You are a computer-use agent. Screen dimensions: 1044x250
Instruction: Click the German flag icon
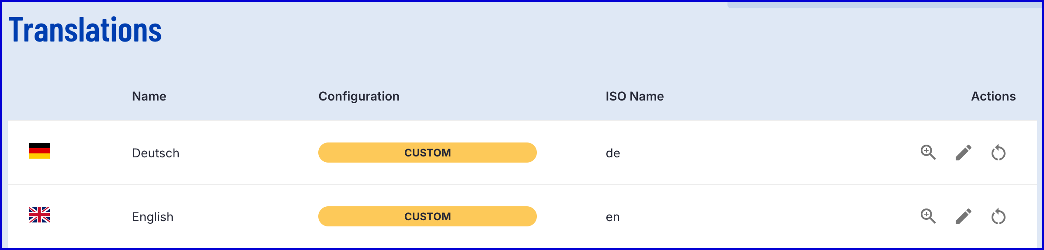click(x=39, y=151)
